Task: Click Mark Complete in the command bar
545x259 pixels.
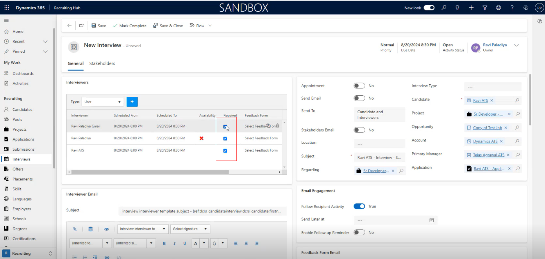Action: 130,26
